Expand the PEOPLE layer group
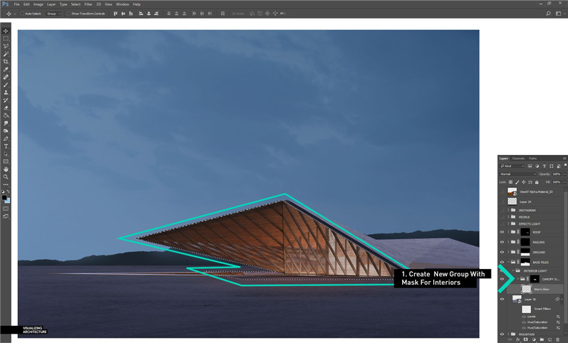Viewport: 568px width, 343px height. (509, 216)
